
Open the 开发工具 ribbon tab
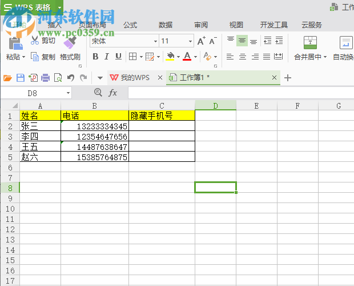274,25
